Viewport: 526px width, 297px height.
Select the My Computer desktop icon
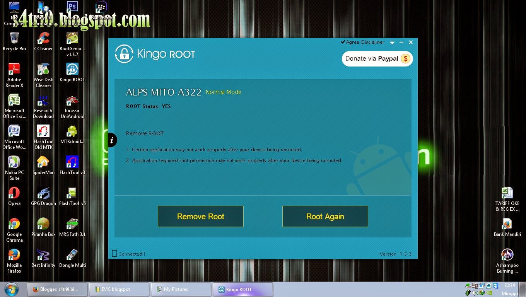[14, 13]
